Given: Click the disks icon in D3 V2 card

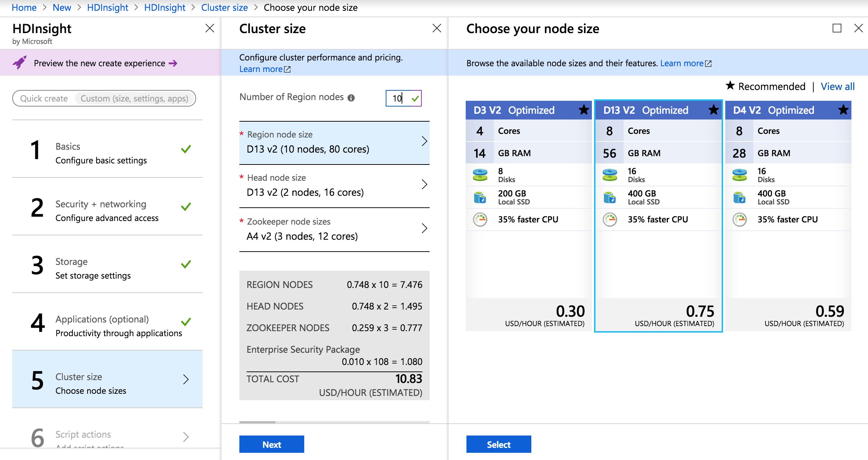Looking at the screenshot, I should [480, 175].
